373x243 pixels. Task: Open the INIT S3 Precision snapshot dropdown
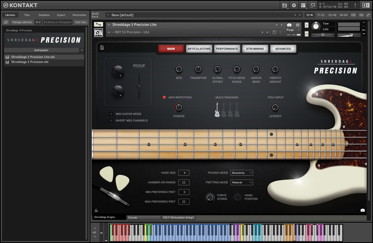(x=109, y=32)
